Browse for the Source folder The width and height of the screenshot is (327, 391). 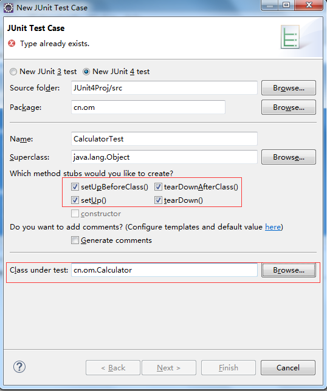pyautogui.click(x=289, y=88)
